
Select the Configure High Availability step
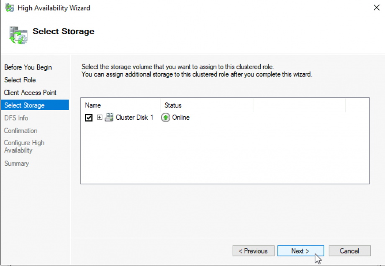click(x=24, y=146)
